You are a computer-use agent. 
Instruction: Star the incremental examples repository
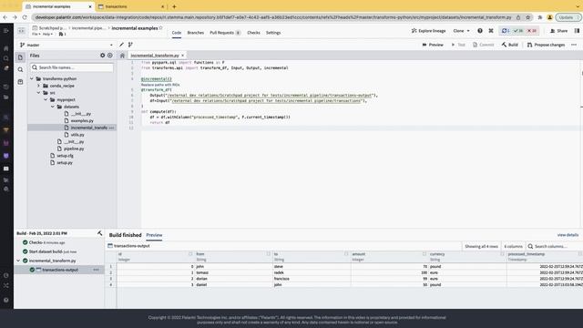tap(161, 28)
